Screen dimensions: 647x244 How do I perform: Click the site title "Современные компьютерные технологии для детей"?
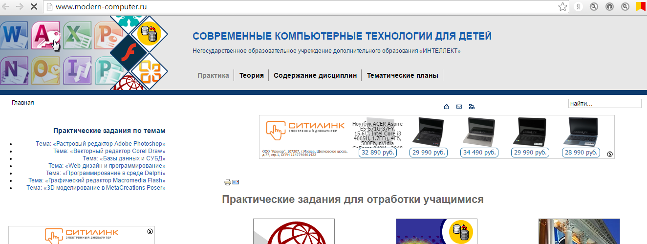point(342,36)
